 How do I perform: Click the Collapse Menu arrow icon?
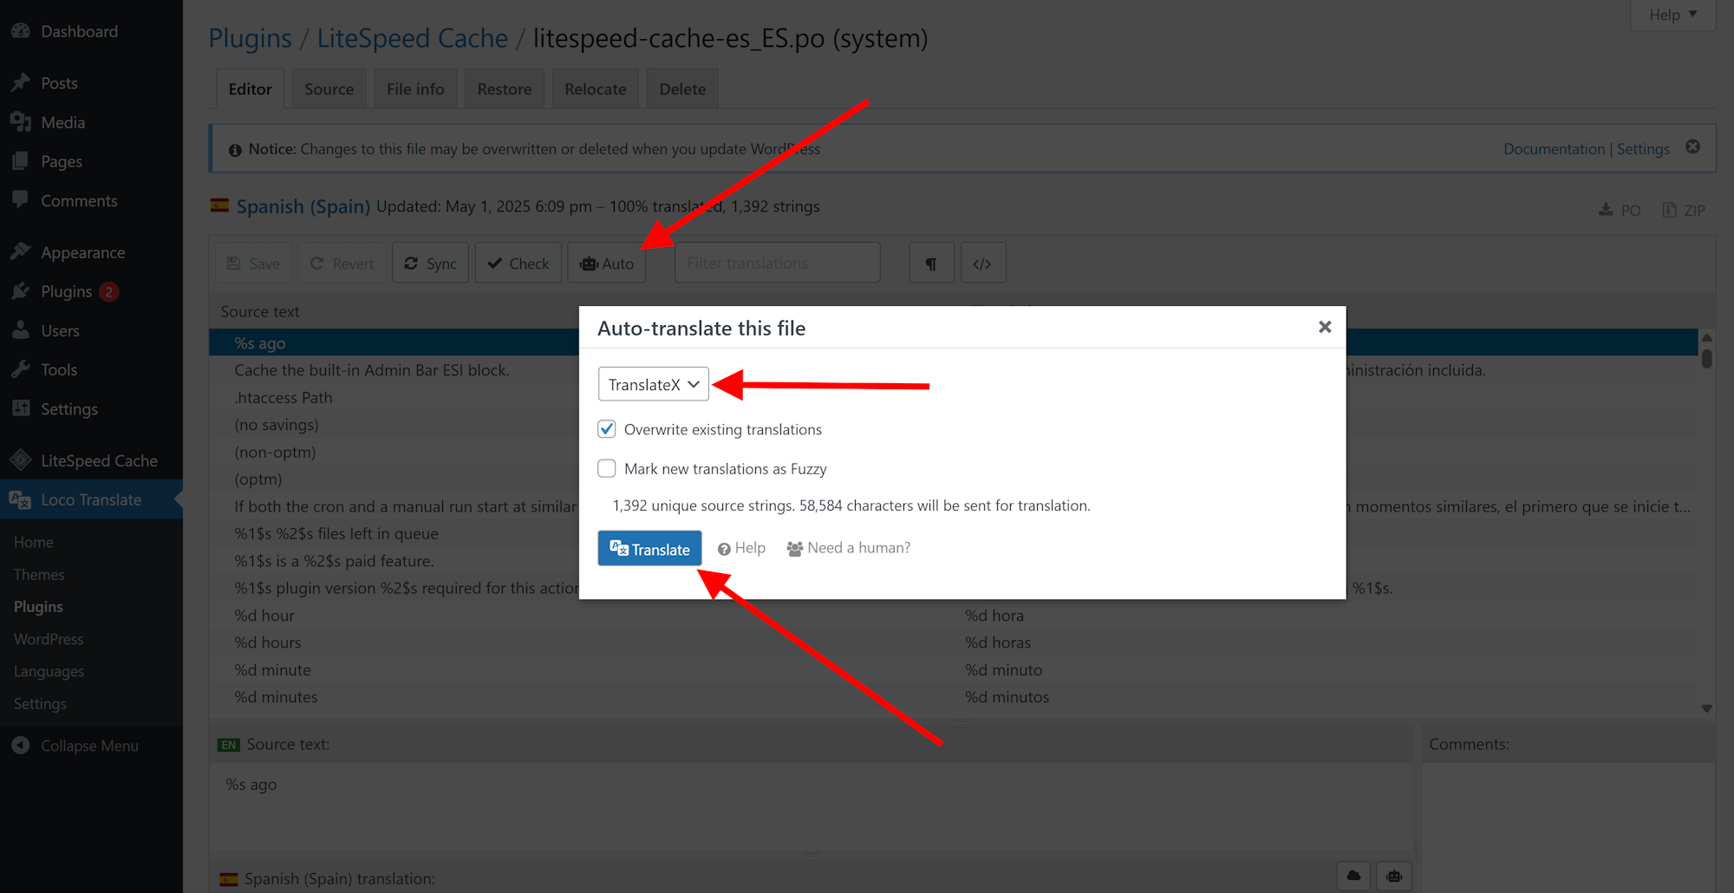21,746
